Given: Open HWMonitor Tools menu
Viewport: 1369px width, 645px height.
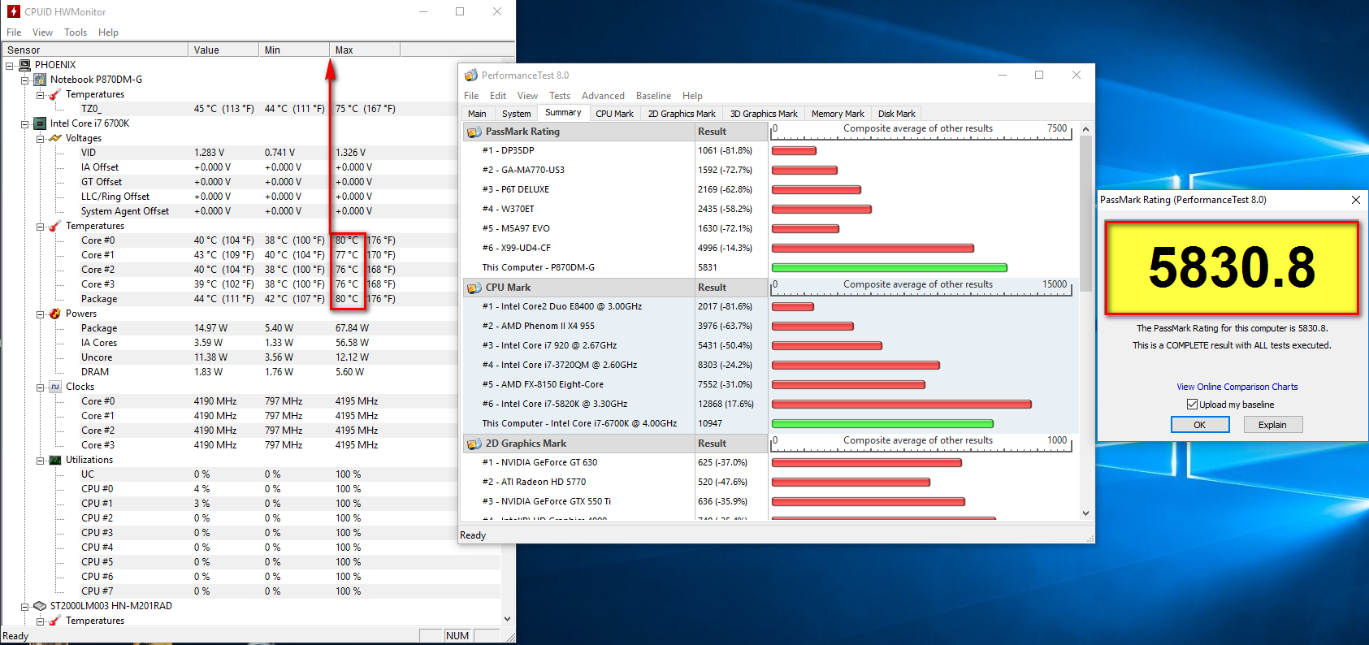Looking at the screenshot, I should pos(76,32).
